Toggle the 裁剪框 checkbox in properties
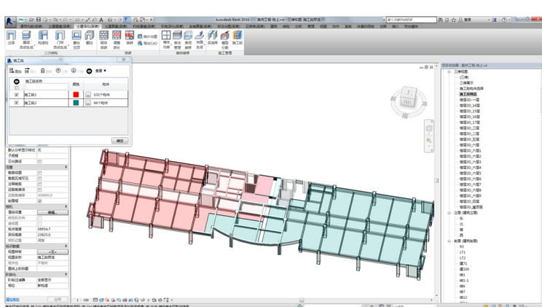The height and width of the screenshot is (307, 542). click(x=40, y=201)
